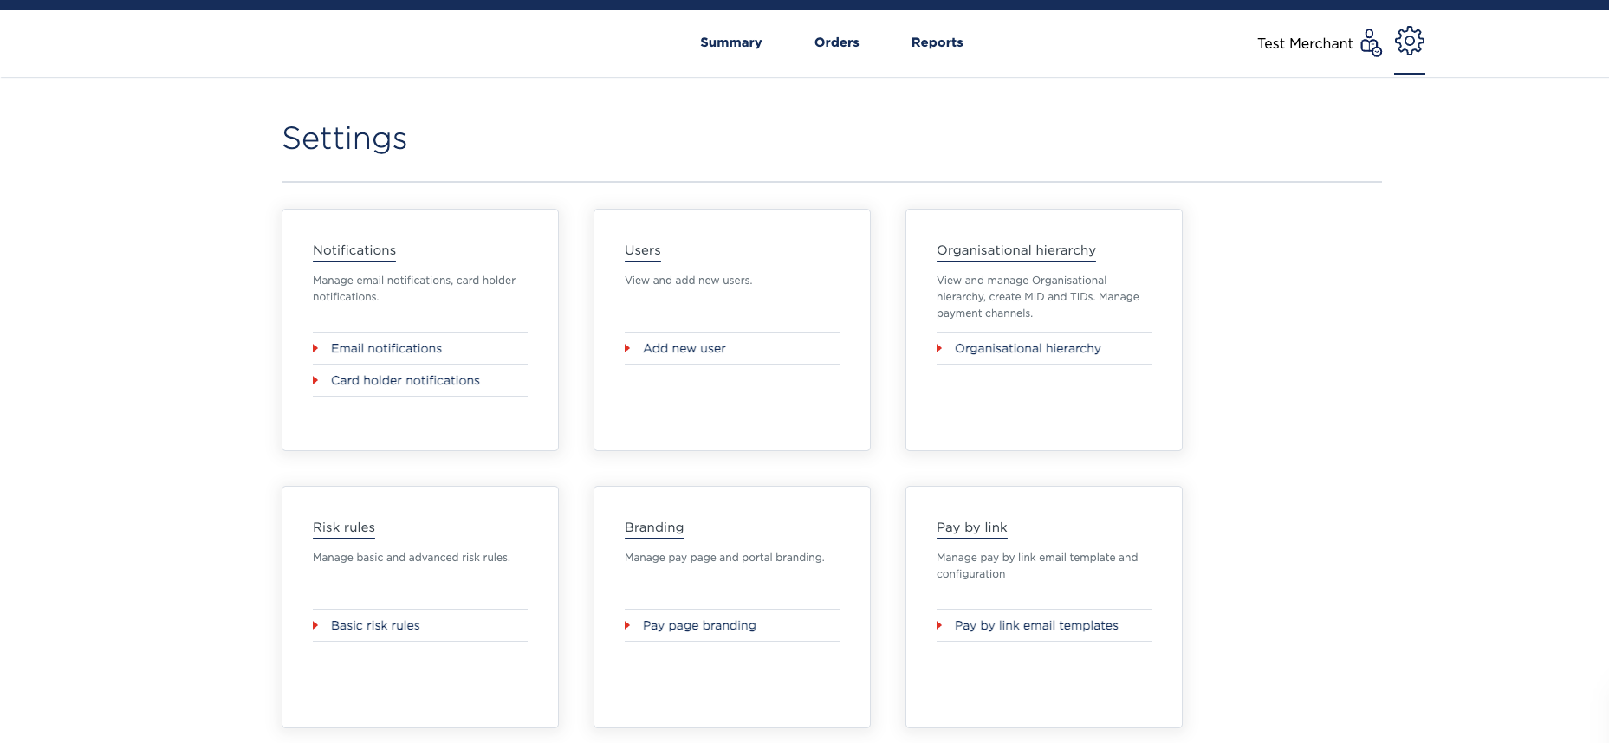The width and height of the screenshot is (1609, 743).
Task: Go to the Summary tab
Action: click(731, 42)
